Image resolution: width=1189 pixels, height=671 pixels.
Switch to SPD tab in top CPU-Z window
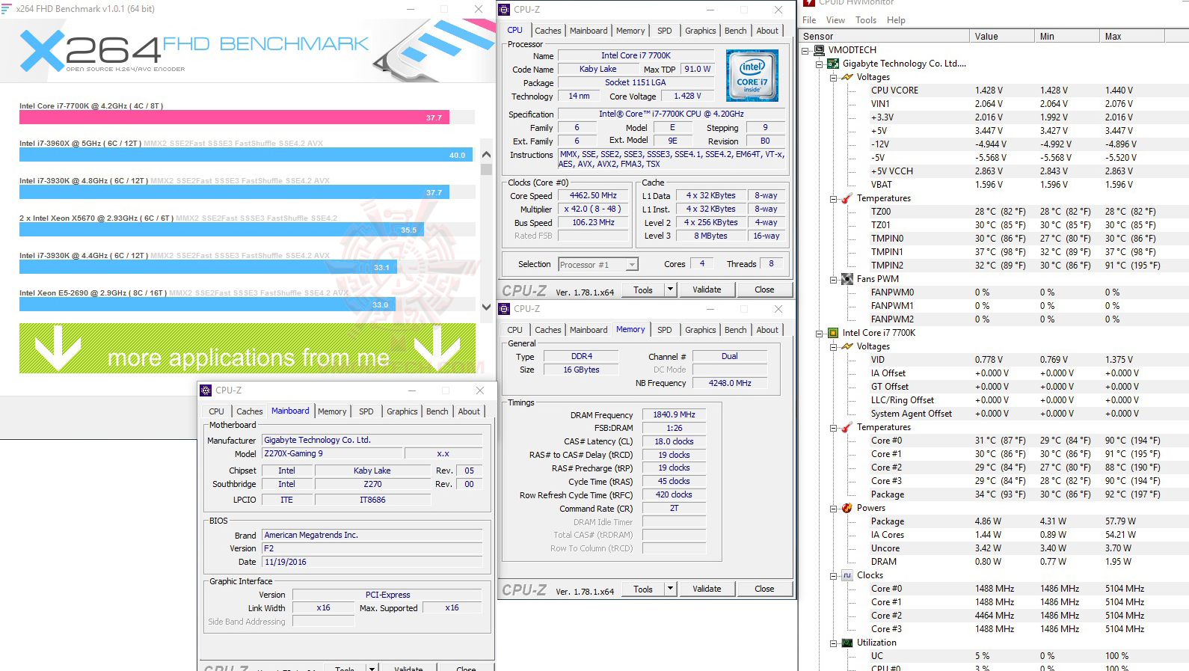664,31
